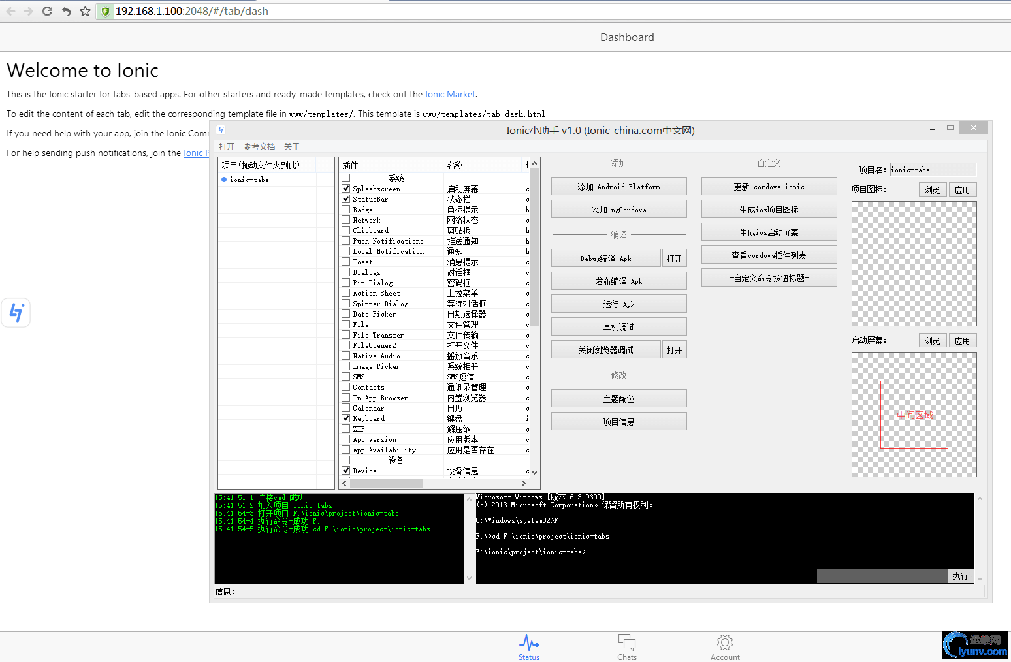Image resolution: width=1011 pixels, height=662 pixels.
Task: Click the 项目名 input field showing ionic-tabs
Action: [933, 169]
